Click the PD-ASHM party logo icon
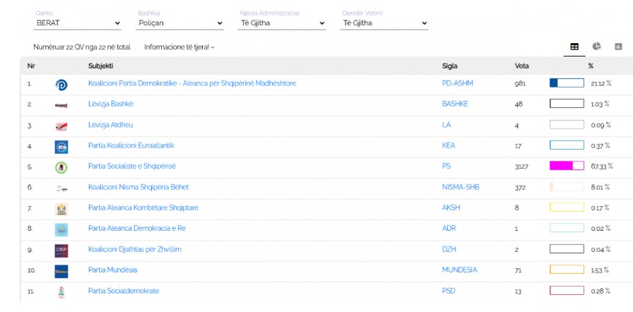633x312 pixels. tap(61, 84)
